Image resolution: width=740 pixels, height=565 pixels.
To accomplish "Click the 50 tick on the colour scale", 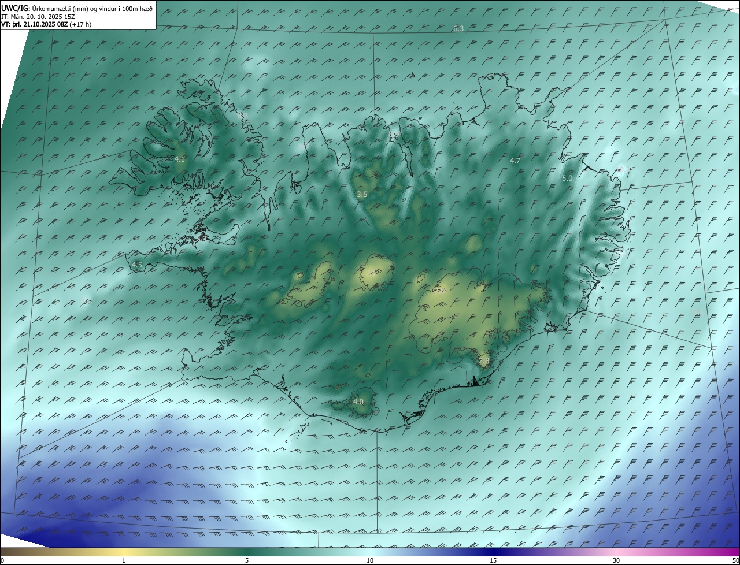I will pyautogui.click(x=735, y=560).
